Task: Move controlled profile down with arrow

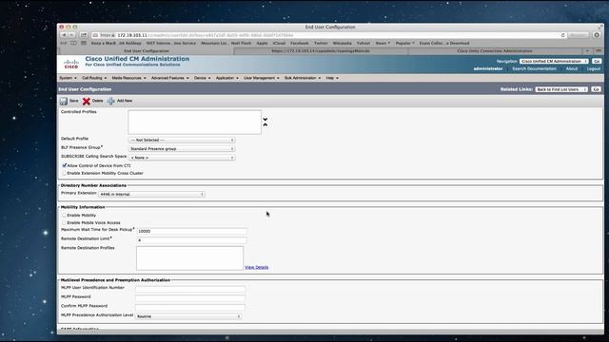Action: click(x=265, y=120)
